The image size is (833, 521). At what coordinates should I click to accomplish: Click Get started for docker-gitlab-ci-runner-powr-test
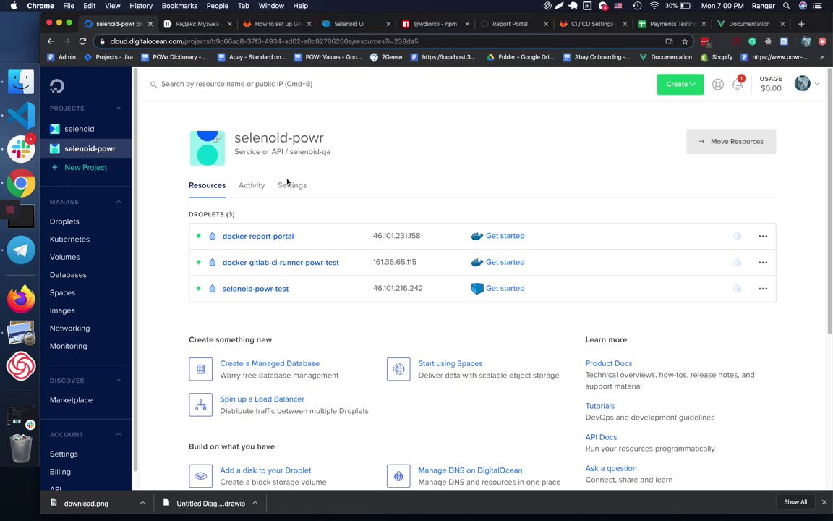pos(505,262)
